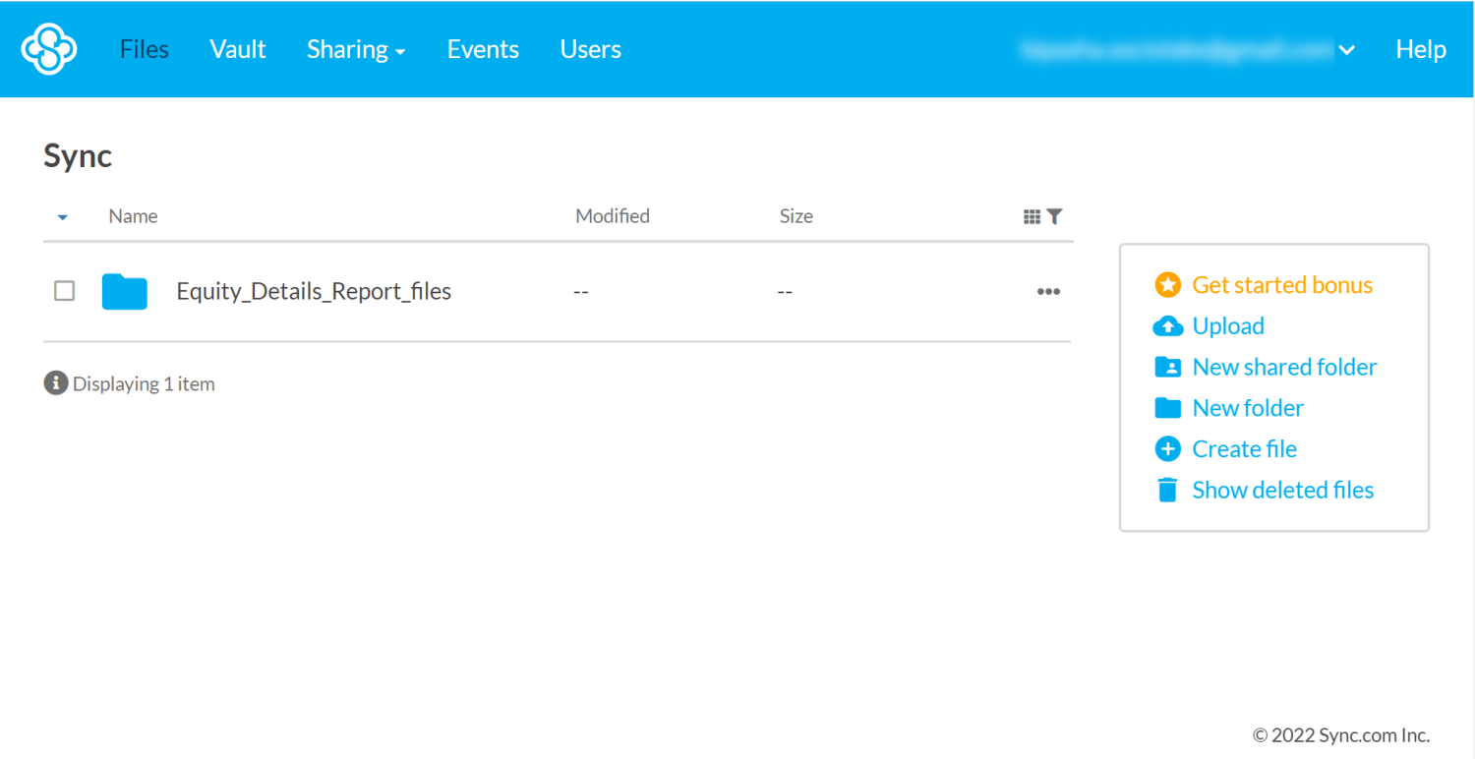Viewport: 1475px width, 759px height.
Task: Click the Upload cloud icon
Action: click(x=1167, y=326)
